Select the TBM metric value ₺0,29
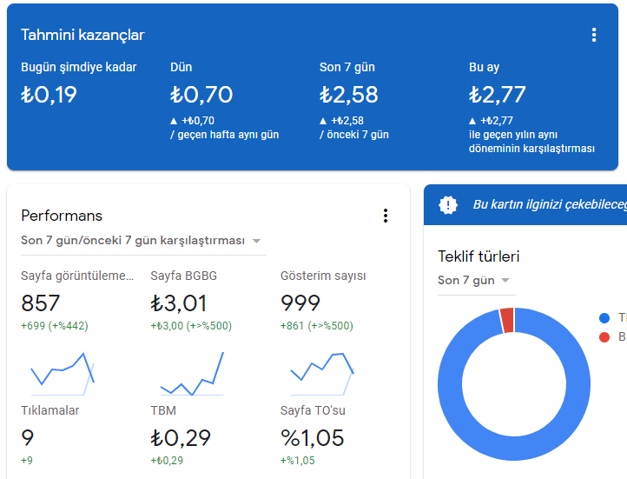This screenshot has height=479, width=627. [181, 438]
